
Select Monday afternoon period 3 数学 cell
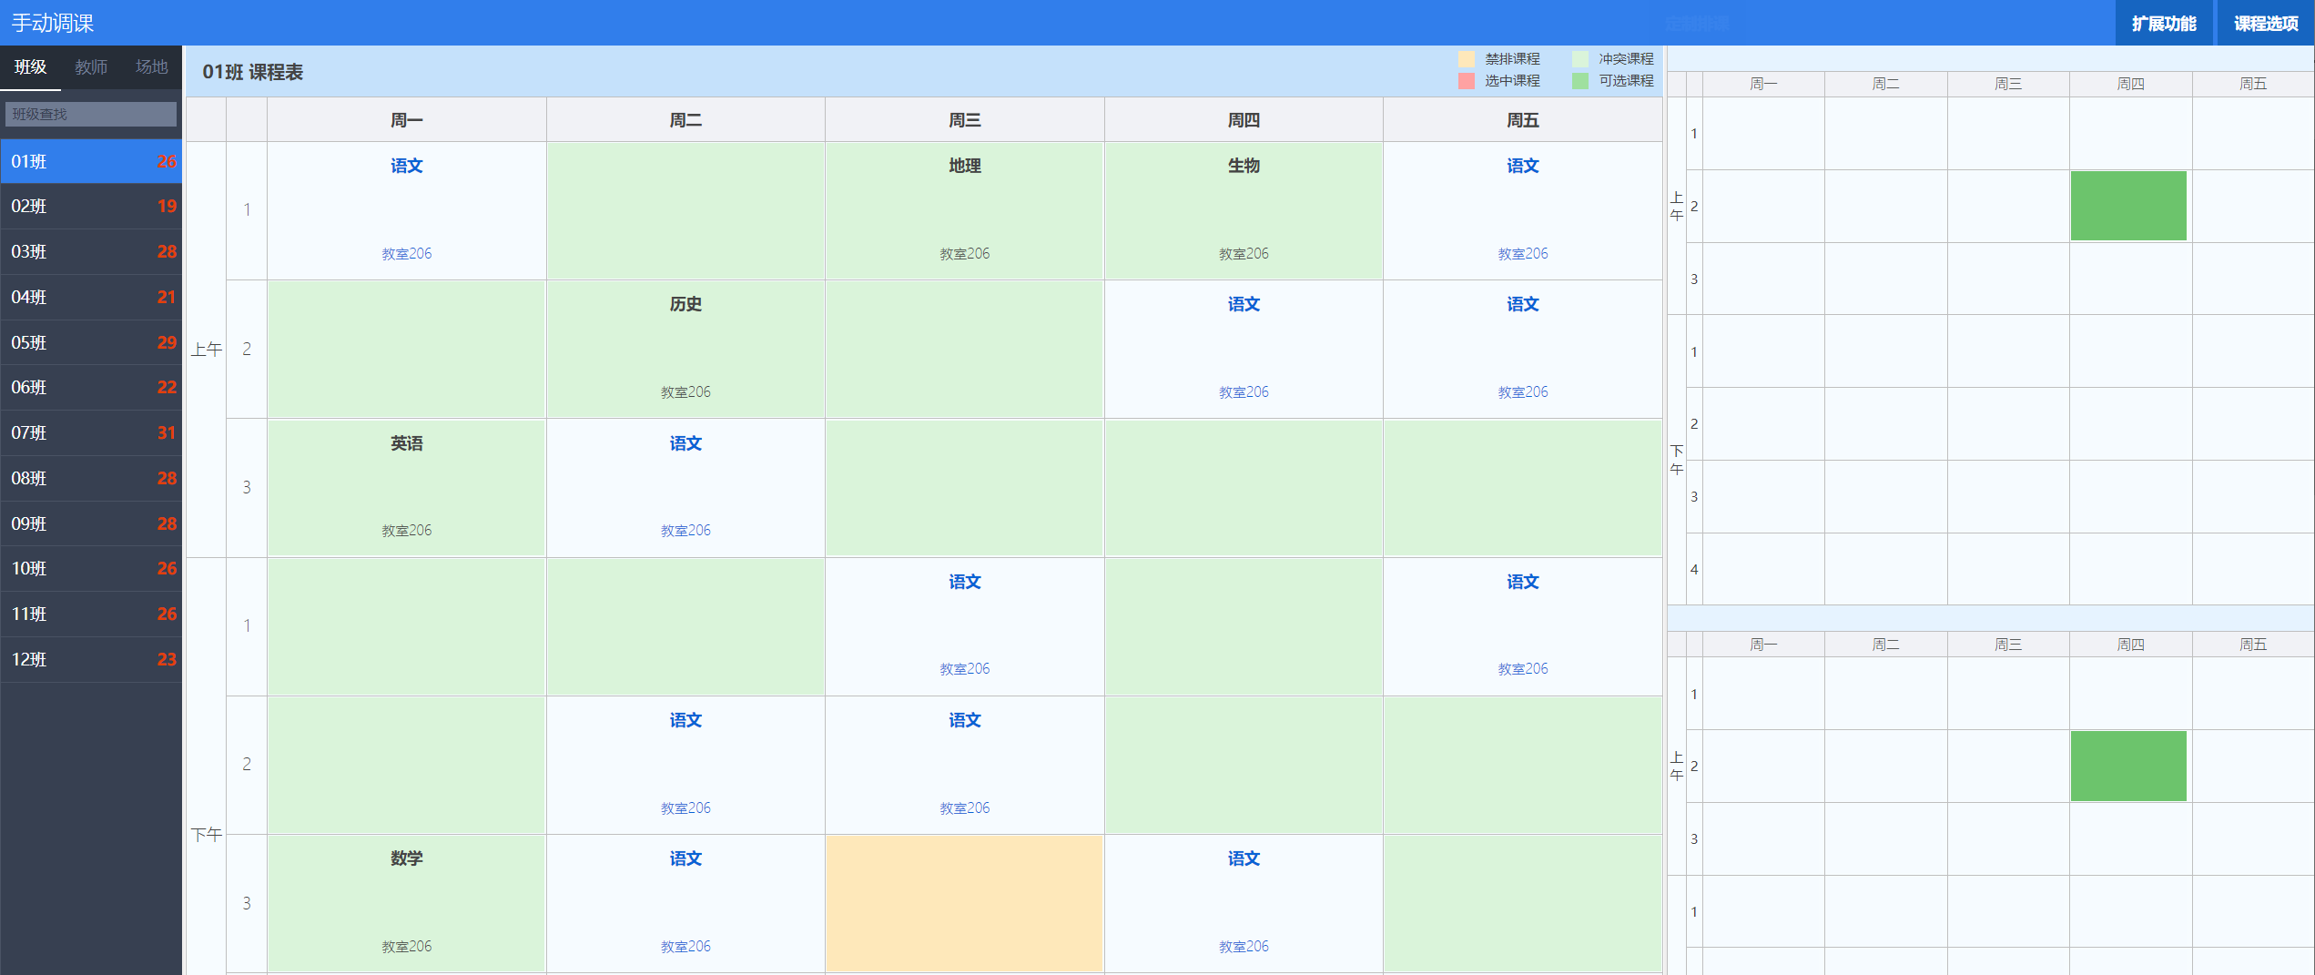pos(407,903)
